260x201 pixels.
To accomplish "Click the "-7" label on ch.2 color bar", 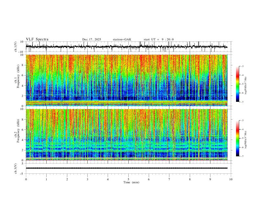I will (x=242, y=156).
